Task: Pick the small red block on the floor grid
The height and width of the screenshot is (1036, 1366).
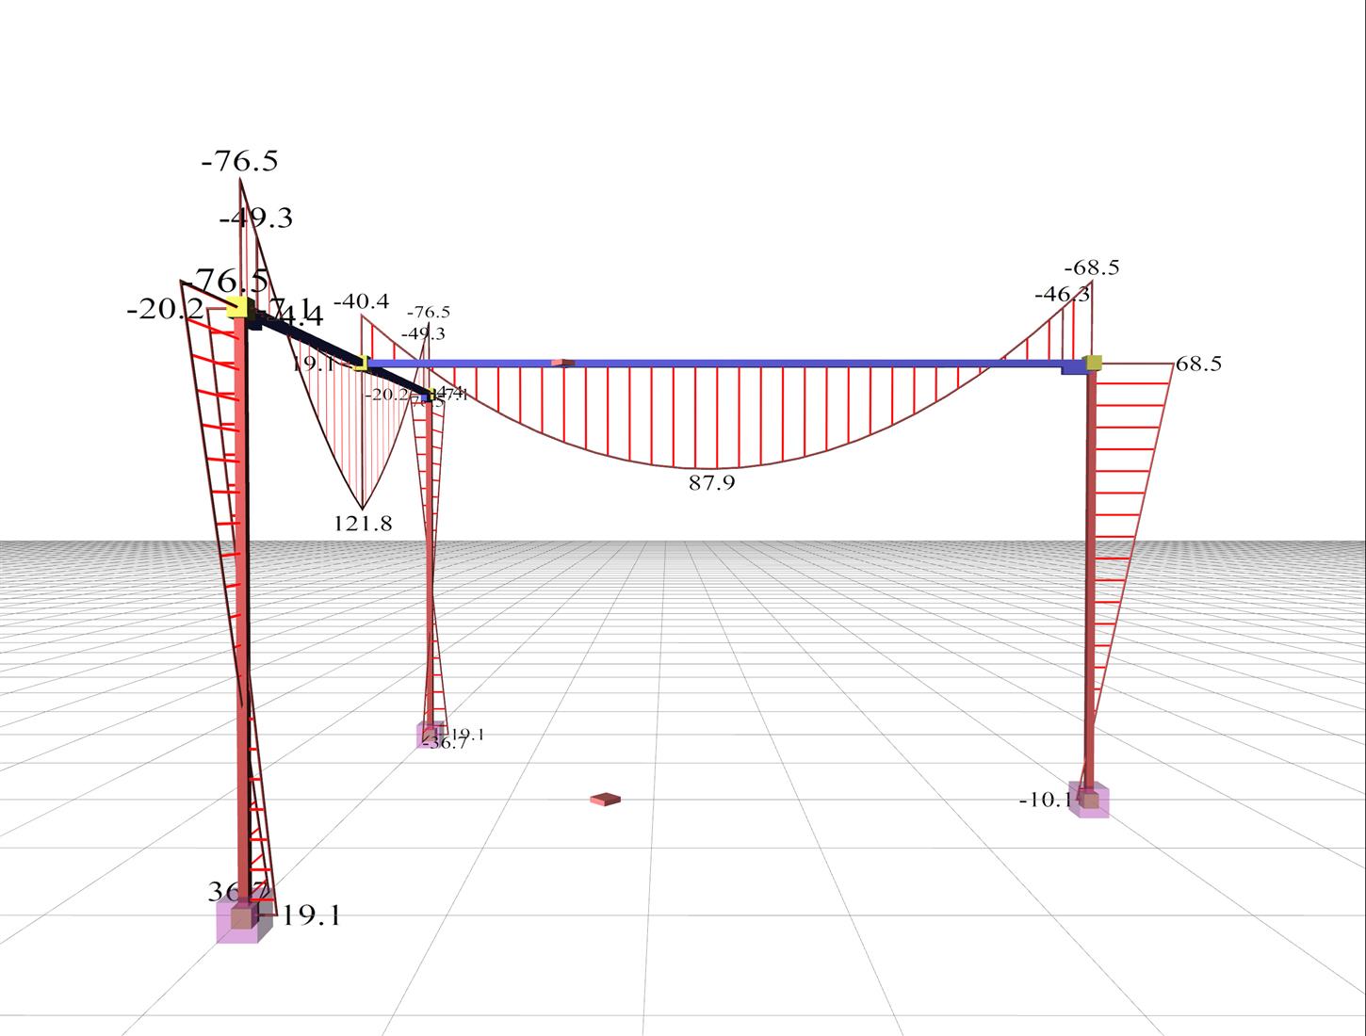Action: (605, 800)
